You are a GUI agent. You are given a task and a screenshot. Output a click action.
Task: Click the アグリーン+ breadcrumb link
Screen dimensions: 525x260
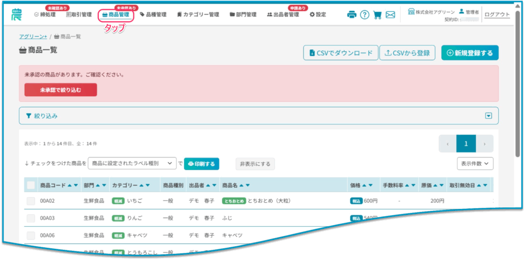point(33,37)
